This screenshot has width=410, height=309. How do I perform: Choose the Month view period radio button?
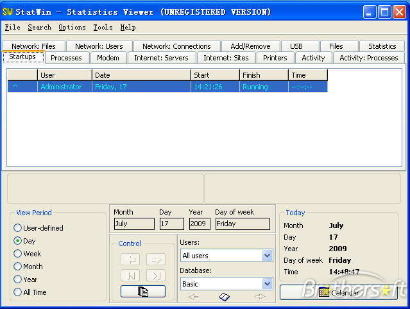tap(18, 267)
